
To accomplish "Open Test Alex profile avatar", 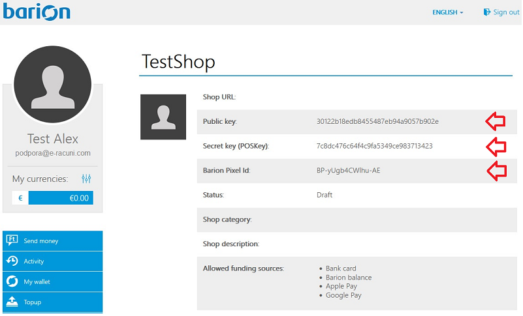I will pyautogui.click(x=53, y=85).
